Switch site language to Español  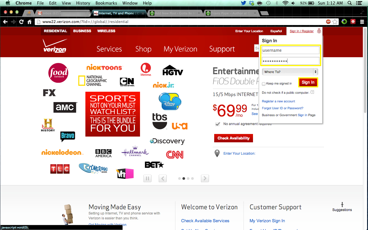[x=276, y=31]
